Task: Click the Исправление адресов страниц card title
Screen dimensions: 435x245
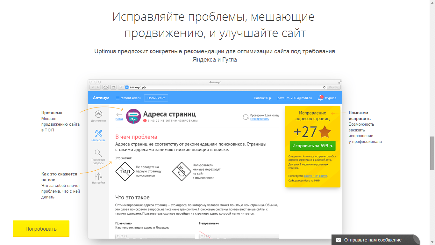Action: [313, 116]
